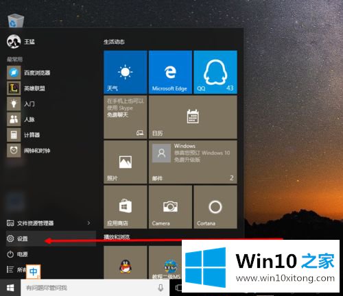Open the 教程二级MS tile

(x=165, y=262)
